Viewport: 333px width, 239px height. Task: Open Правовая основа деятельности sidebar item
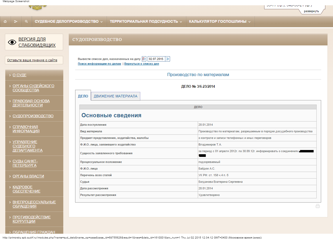(x=31, y=103)
